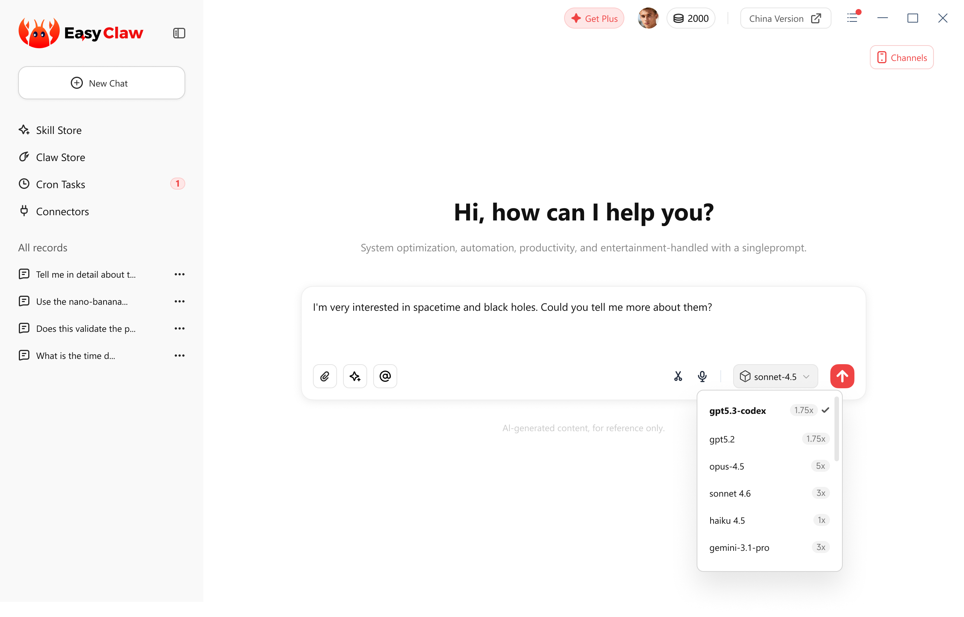Maximize the Easy Claw window
Viewport: 964px width, 617px height.
[x=913, y=18]
